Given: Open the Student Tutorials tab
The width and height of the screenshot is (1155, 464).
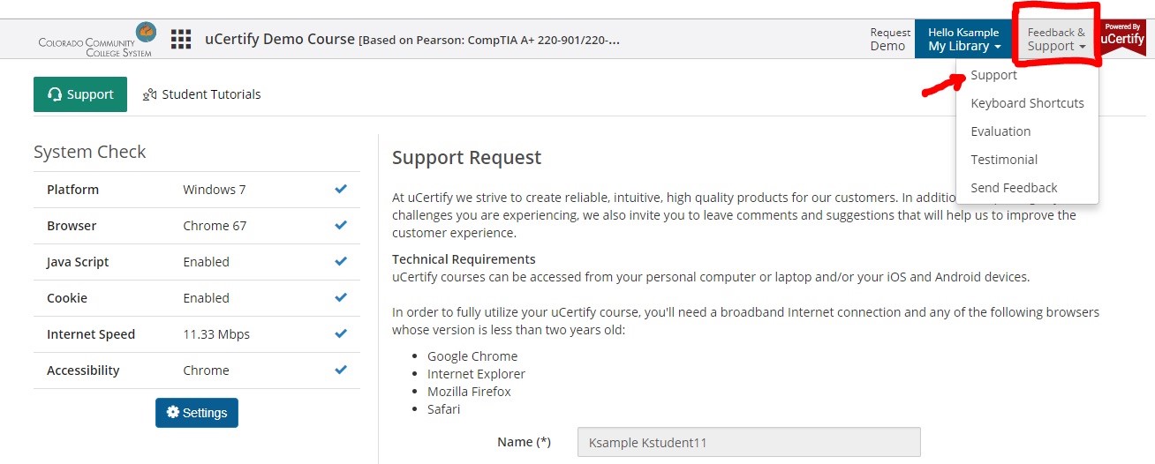Looking at the screenshot, I should click(201, 94).
